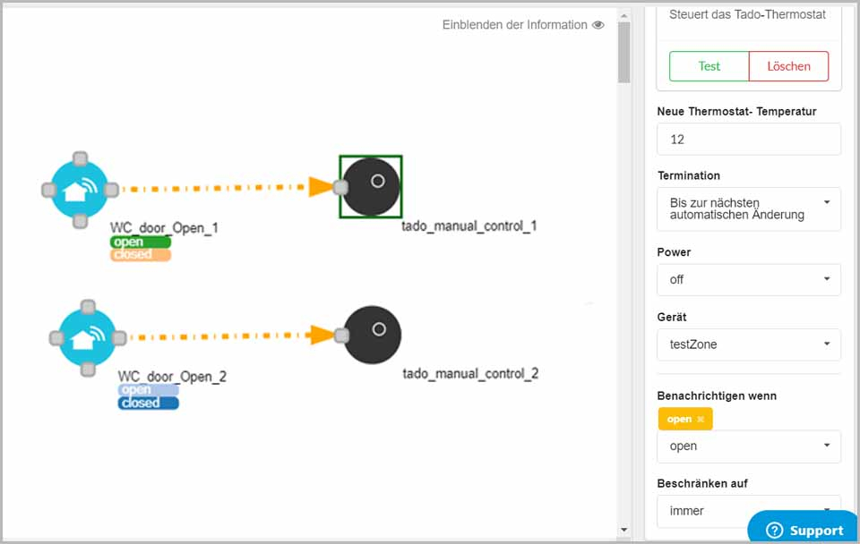Click the question mark Support icon

pos(774,530)
